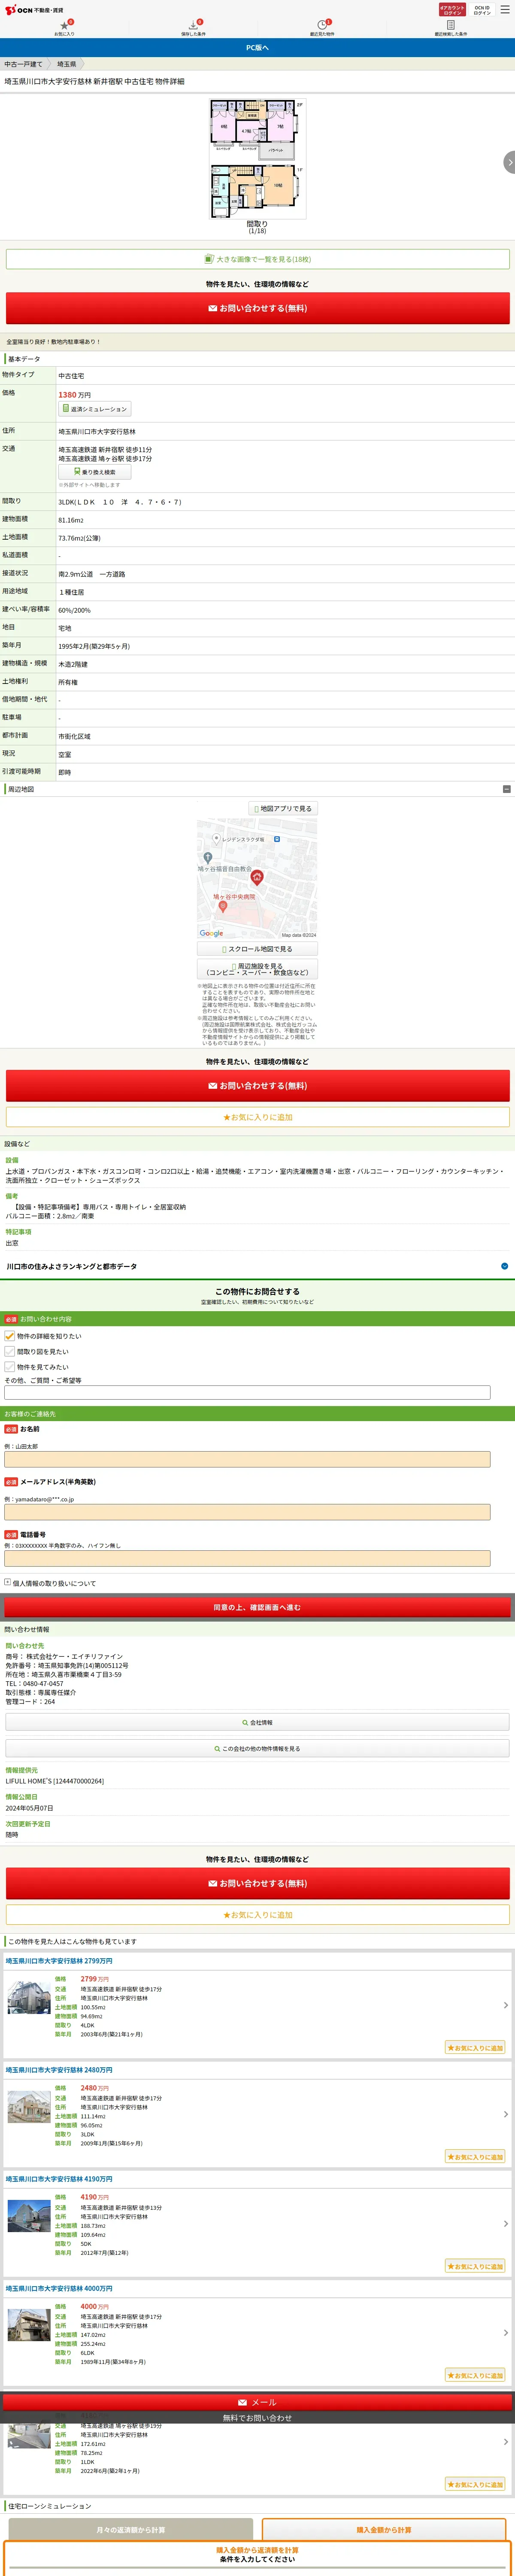Click the OCN不動産 logo
This screenshot has width=515, height=2576.
33,9
